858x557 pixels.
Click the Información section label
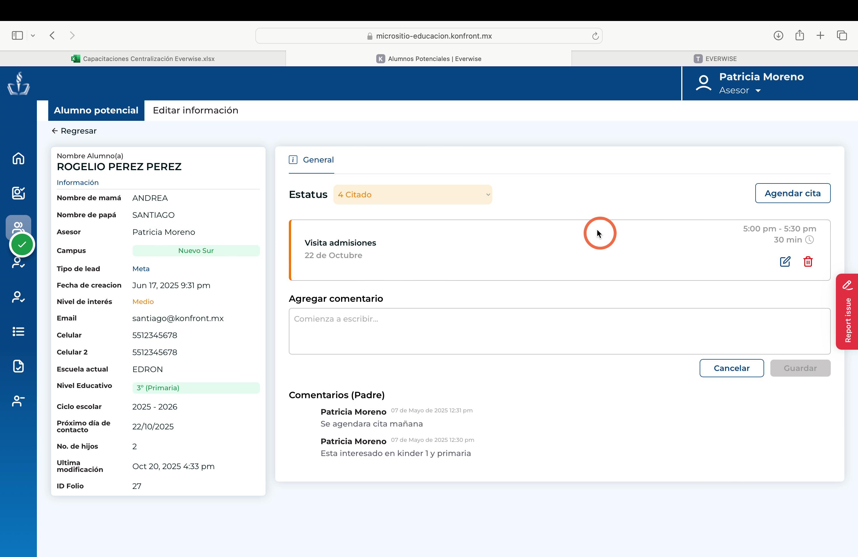tap(77, 183)
